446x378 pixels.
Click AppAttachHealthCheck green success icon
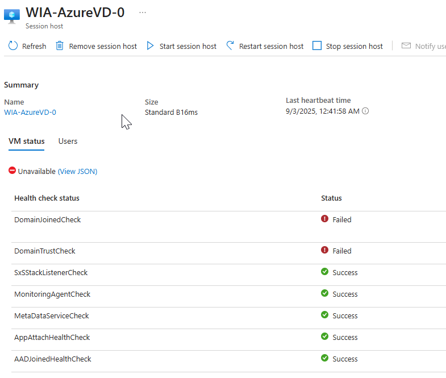point(324,337)
